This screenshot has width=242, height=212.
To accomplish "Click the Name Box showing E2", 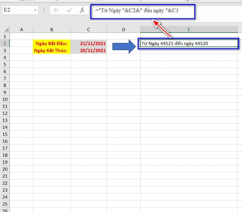I will (x=17, y=10).
